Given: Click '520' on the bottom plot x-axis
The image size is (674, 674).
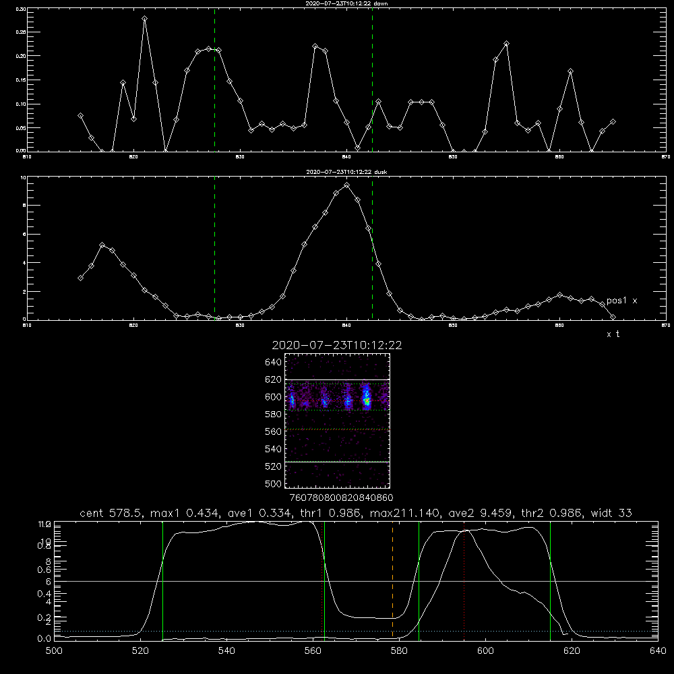Looking at the screenshot, I should tap(140, 651).
